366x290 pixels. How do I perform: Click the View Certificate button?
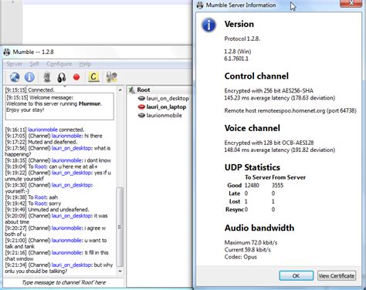pyautogui.click(x=337, y=275)
